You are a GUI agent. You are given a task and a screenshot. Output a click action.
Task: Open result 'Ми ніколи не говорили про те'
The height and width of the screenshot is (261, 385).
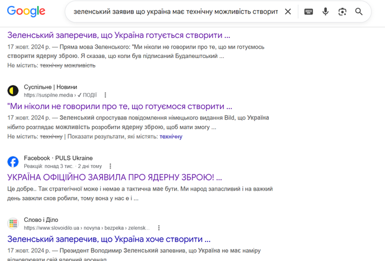[x=120, y=106]
